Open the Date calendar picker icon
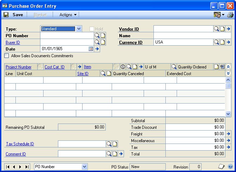 pyautogui.click(x=91, y=49)
